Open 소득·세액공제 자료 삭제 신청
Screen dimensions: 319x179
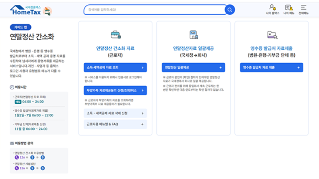coord(115,113)
